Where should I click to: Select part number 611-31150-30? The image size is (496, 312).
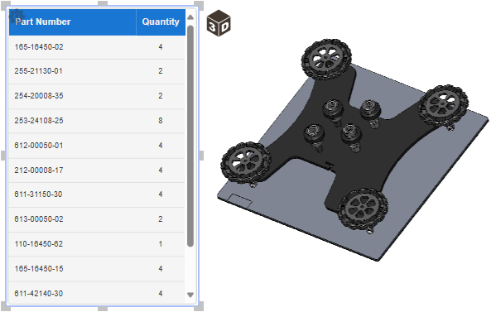[x=38, y=194]
